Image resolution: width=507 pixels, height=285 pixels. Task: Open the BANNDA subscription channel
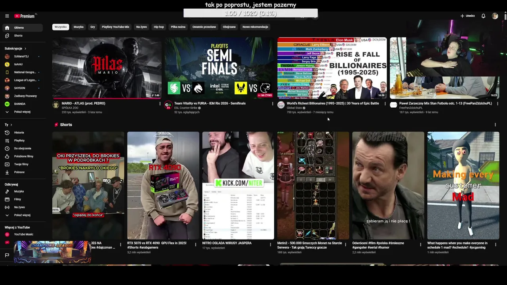22,104
